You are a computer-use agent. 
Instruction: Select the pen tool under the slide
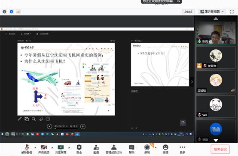(x=20, y=119)
